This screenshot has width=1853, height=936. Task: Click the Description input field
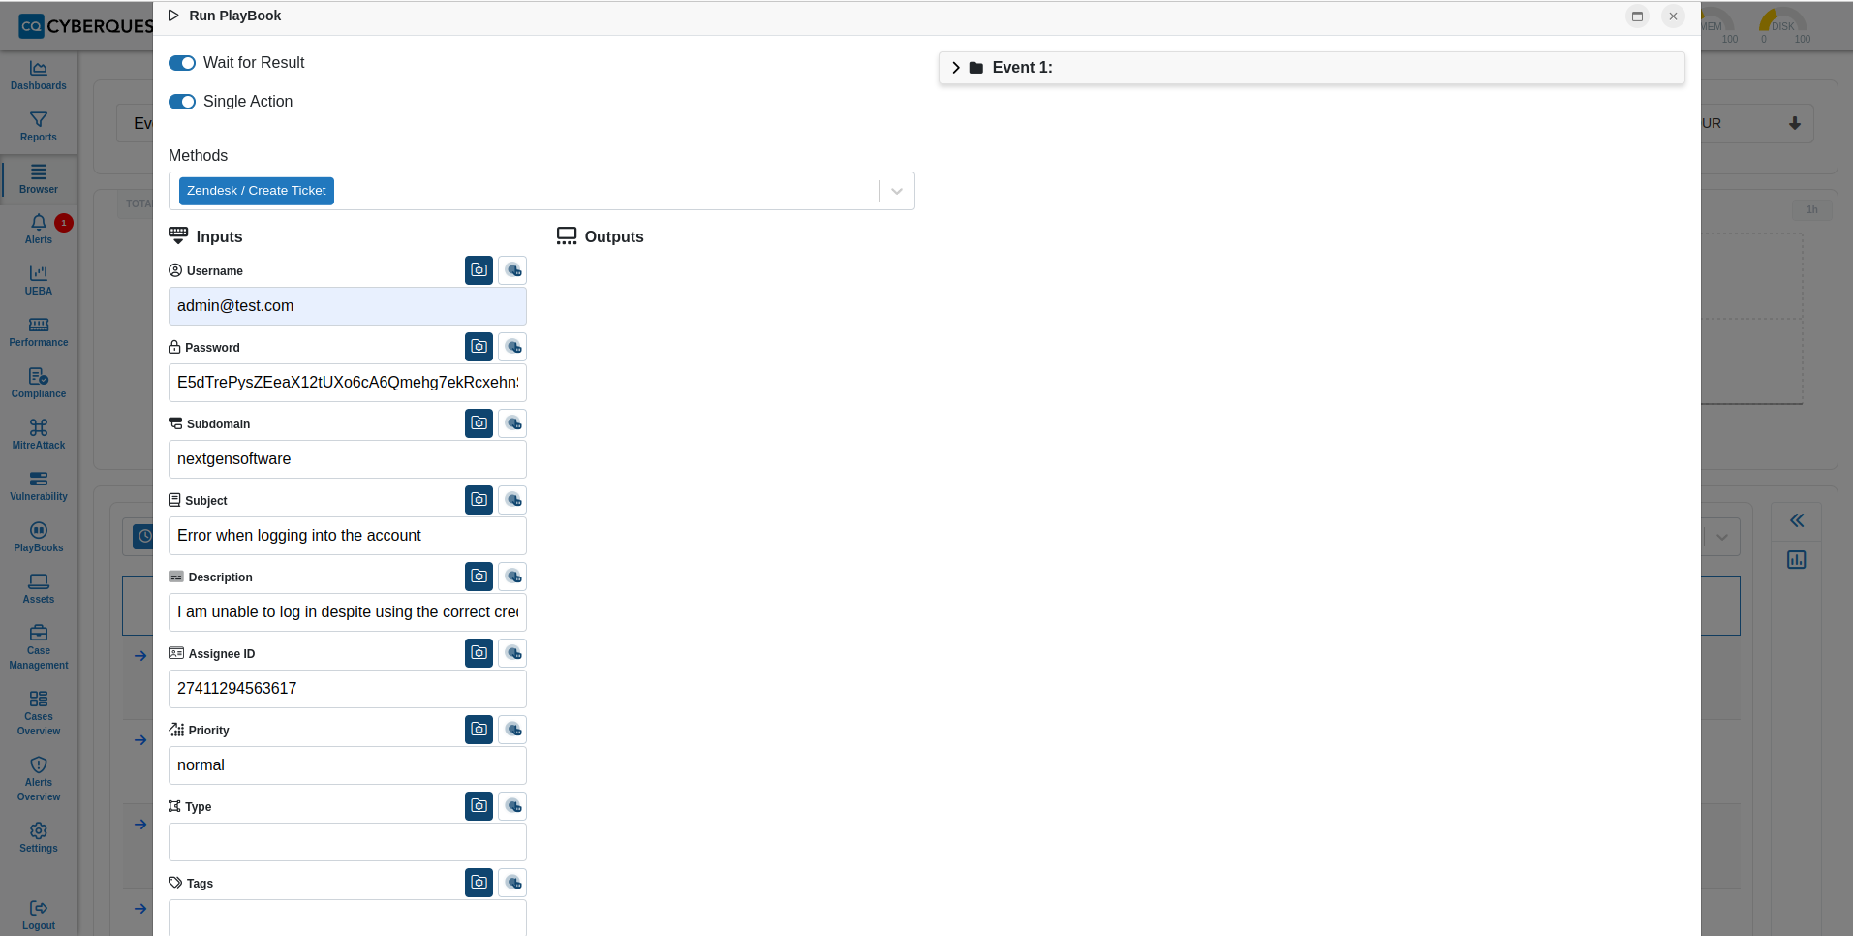point(348,612)
